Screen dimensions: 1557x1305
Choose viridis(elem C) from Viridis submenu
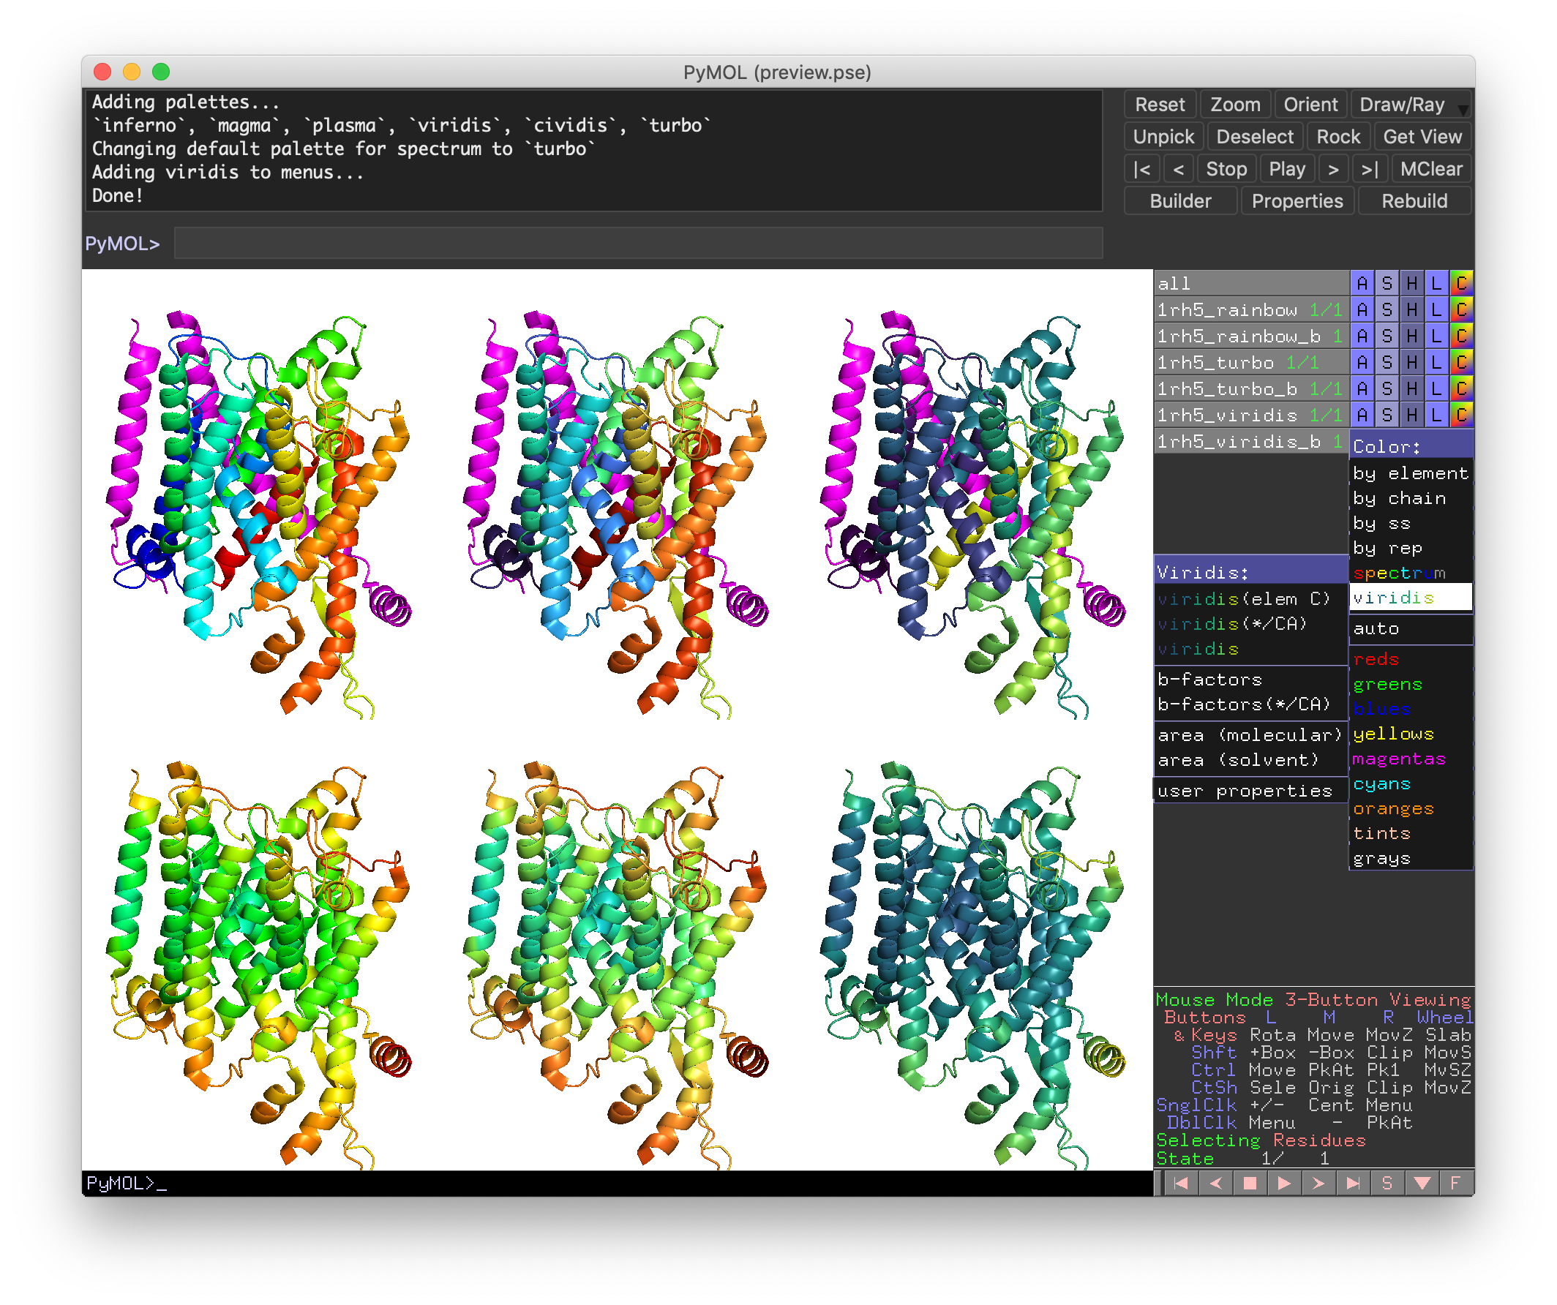(1244, 599)
